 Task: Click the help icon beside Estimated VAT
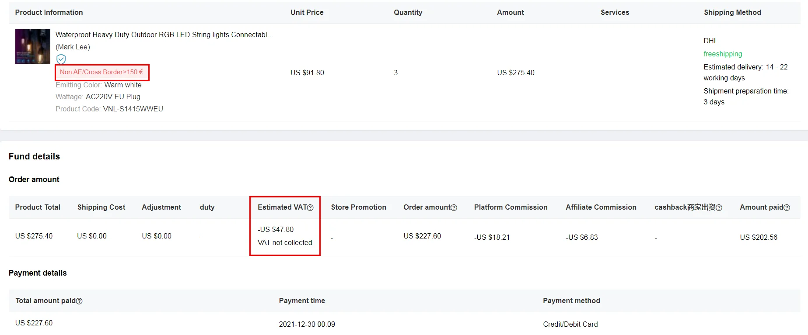tap(310, 208)
